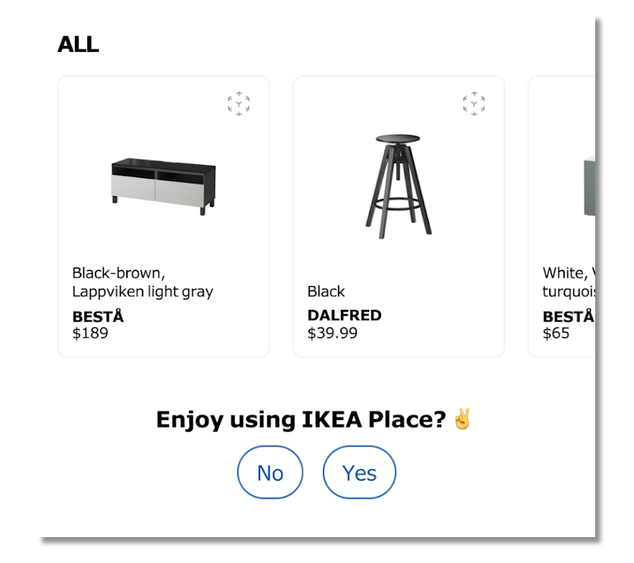This screenshot has width=634, height=563.
Task: Select the partially visible cabinet image at right
Action: [588, 186]
